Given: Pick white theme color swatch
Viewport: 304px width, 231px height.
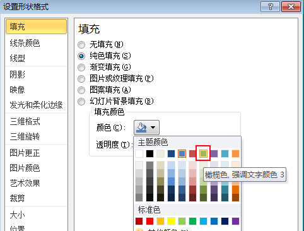Looking at the screenshot, I should [139, 154].
